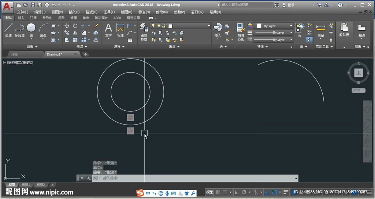Click the layer color swatch white box
Screen dimensions: 375x199
tap(170, 26)
